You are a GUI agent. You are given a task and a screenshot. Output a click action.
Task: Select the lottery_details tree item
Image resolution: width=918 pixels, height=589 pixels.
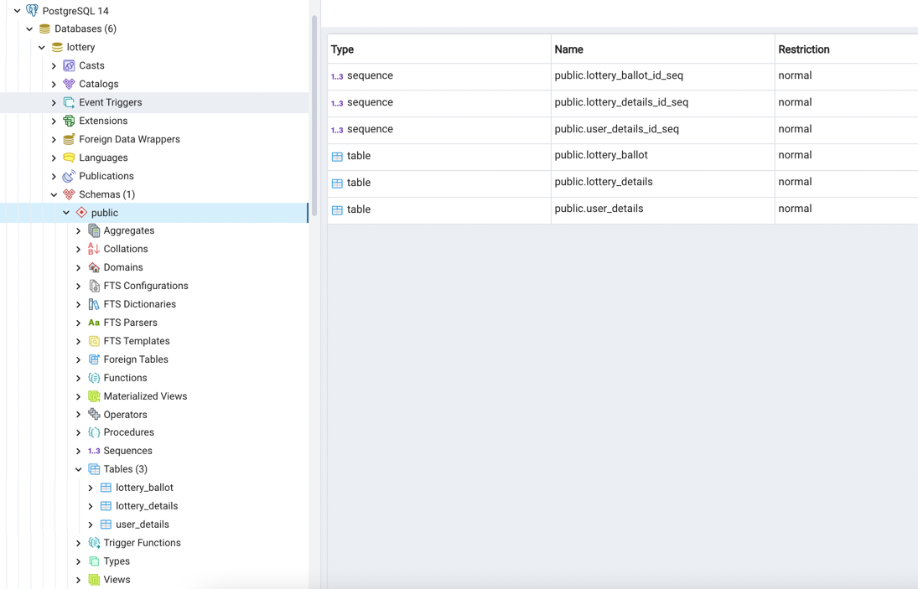point(147,506)
